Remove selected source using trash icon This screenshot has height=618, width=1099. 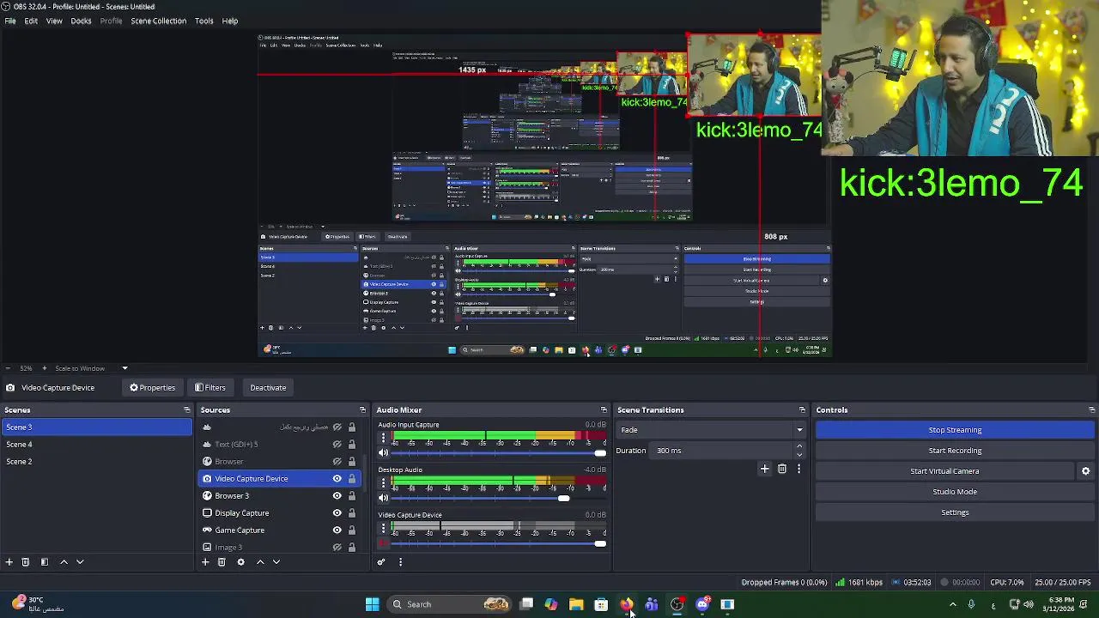222,562
